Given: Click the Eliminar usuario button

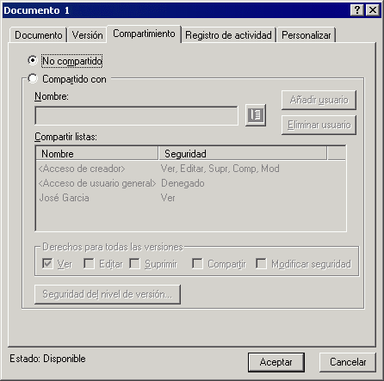Looking at the screenshot, I should click(x=319, y=125).
